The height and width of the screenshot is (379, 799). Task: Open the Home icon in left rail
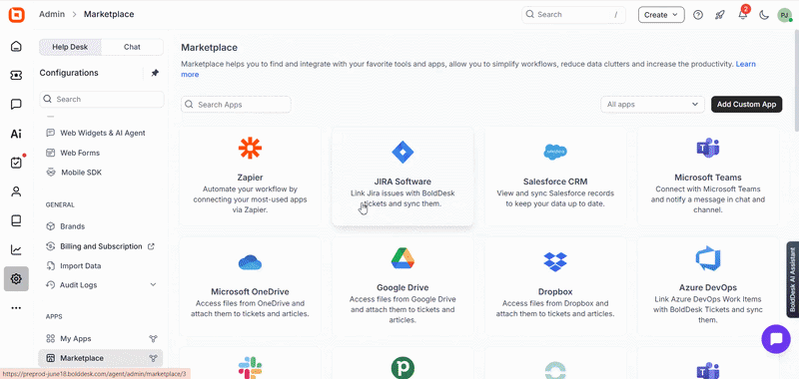pyautogui.click(x=16, y=46)
